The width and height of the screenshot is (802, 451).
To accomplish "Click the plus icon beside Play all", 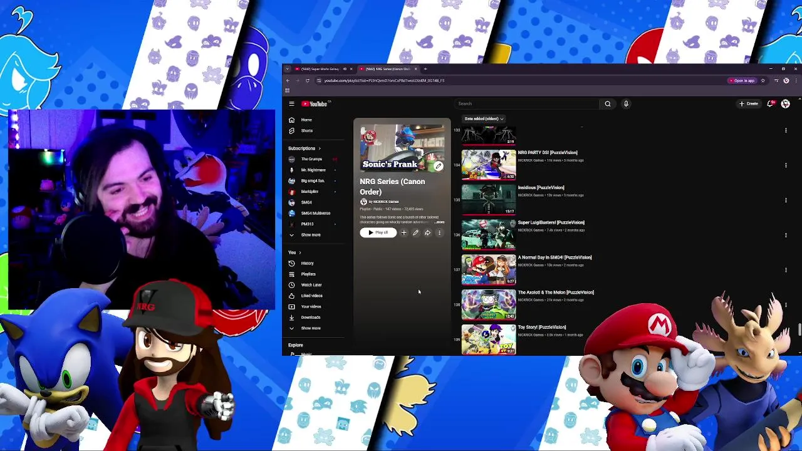I will click(x=404, y=233).
